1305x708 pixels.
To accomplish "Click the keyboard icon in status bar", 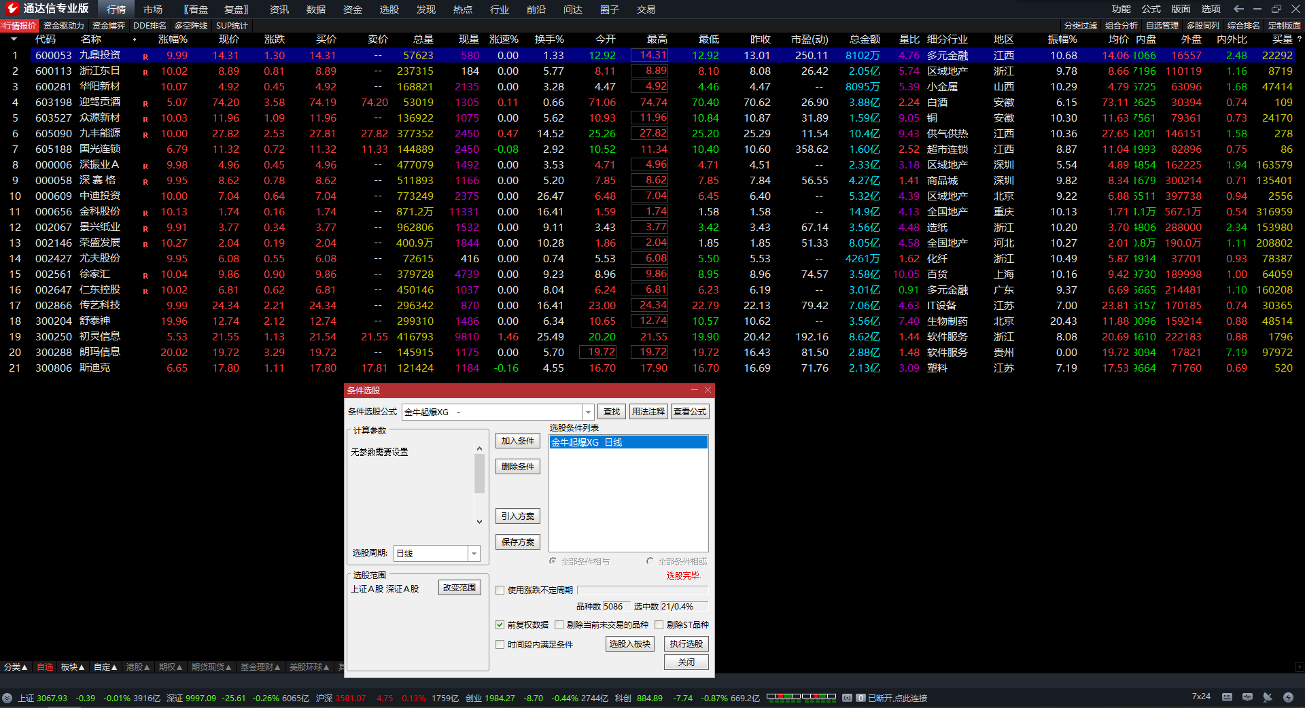I will 1227,697.
